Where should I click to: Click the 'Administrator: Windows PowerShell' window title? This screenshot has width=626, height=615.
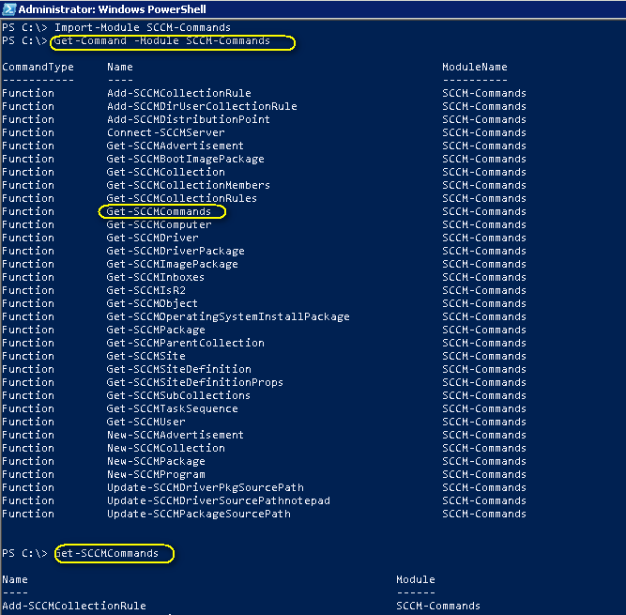(113, 9)
